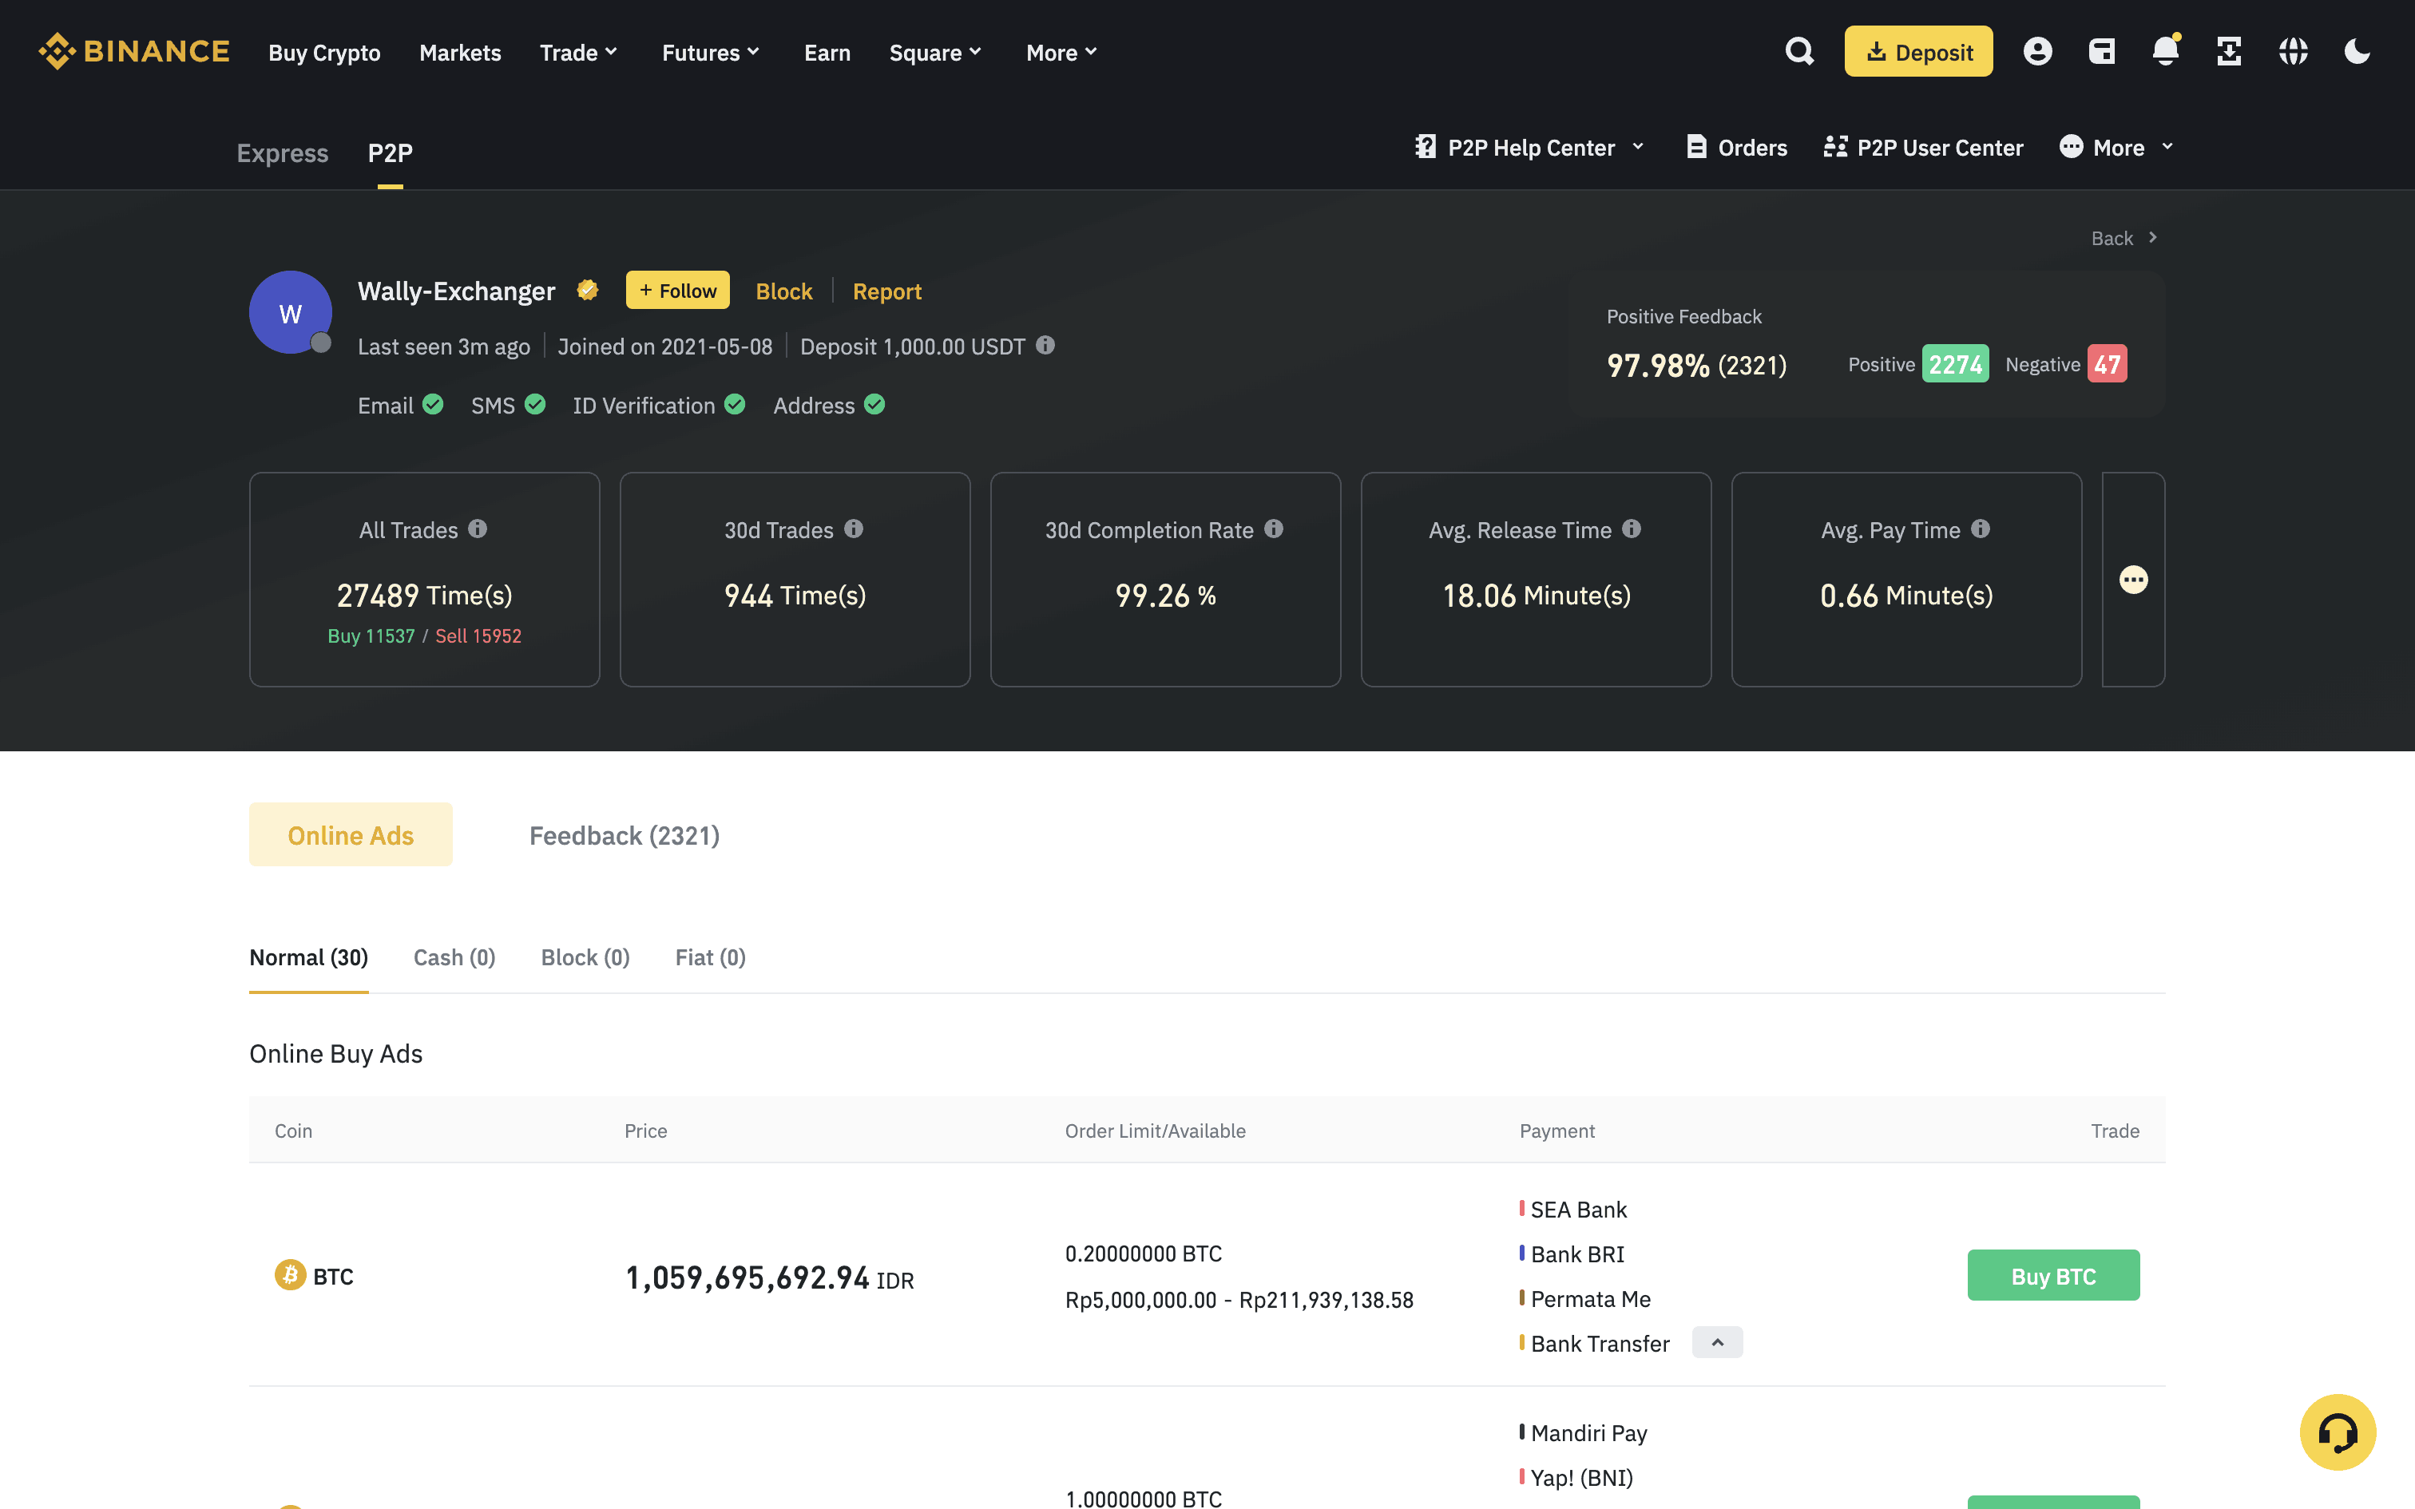
Task: Click the Follow button
Action: coord(677,291)
